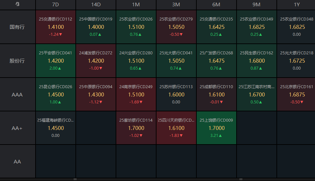Select the 国有行 row header
Image resolution: width=315 pixels, height=181 pixels.
(x=17, y=27)
